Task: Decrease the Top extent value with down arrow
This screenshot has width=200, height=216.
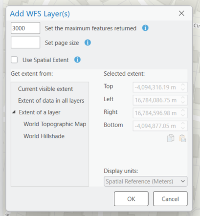Action: point(183,89)
